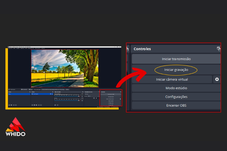The width and height of the screenshot is (227, 151).
Task: Move scene up in the Cenas panel
Action: (14, 105)
